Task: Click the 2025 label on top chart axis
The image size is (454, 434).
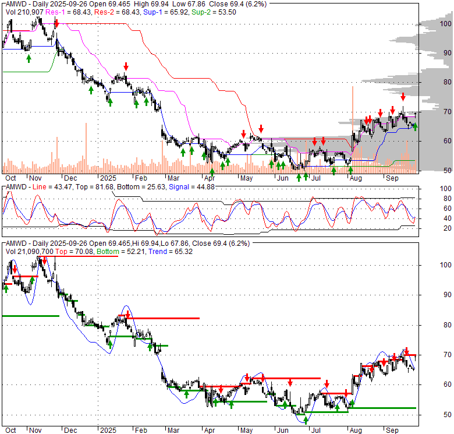Action: pos(108,178)
